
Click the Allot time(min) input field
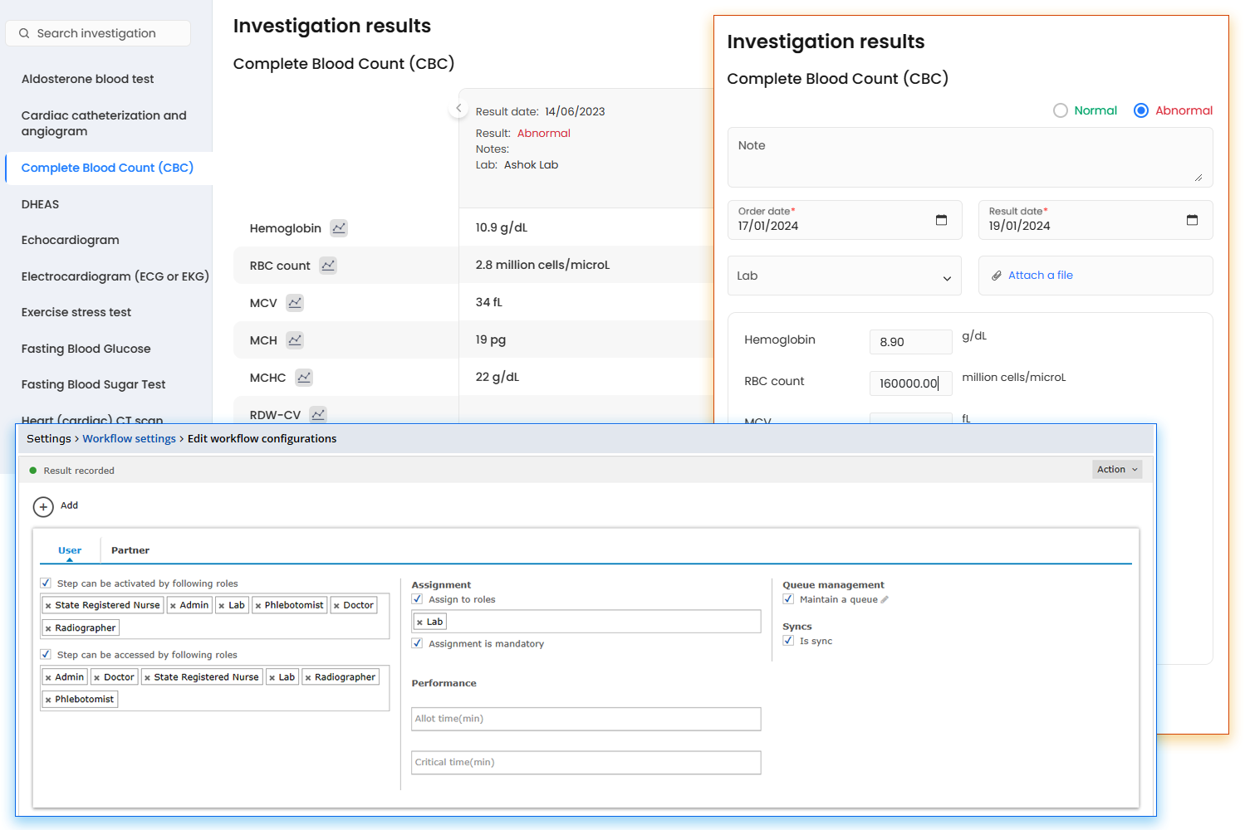coord(586,719)
